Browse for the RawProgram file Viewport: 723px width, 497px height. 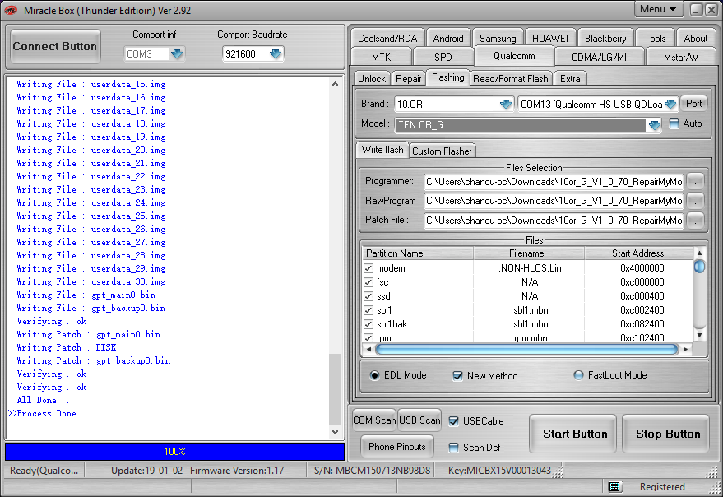695,201
